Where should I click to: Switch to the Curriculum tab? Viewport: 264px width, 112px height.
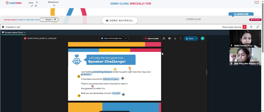pos(193,19)
